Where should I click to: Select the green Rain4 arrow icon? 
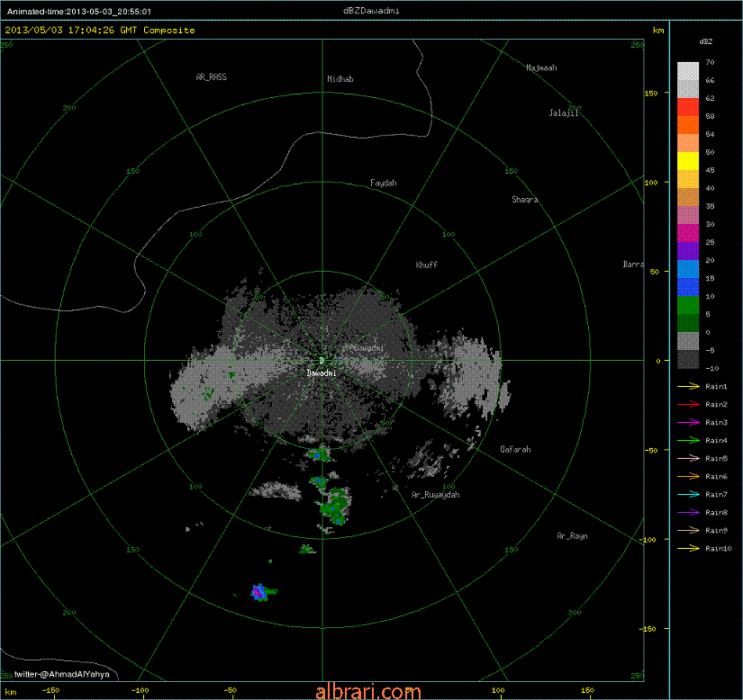(688, 440)
